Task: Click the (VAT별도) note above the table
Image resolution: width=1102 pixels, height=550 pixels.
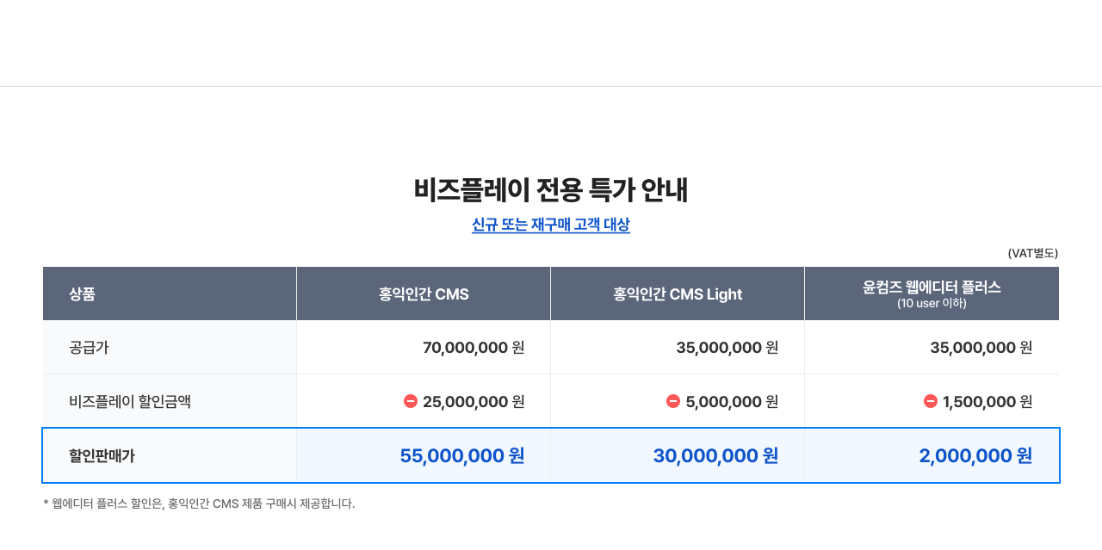Action: [1033, 253]
